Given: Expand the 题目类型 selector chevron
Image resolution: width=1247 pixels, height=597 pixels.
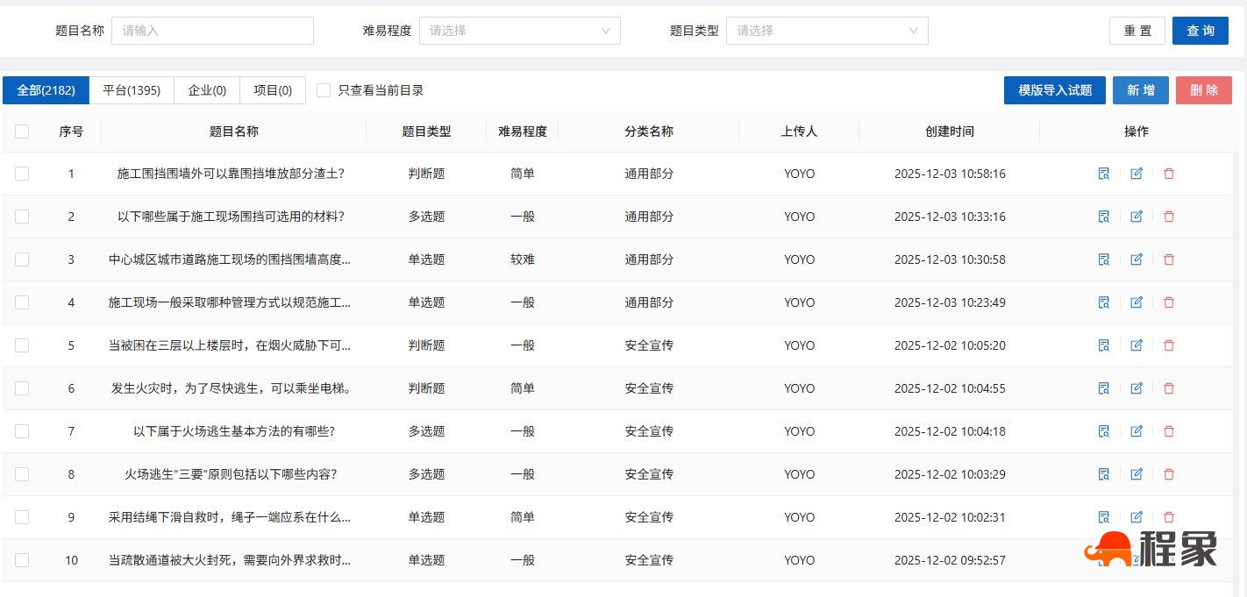Looking at the screenshot, I should coord(915,30).
